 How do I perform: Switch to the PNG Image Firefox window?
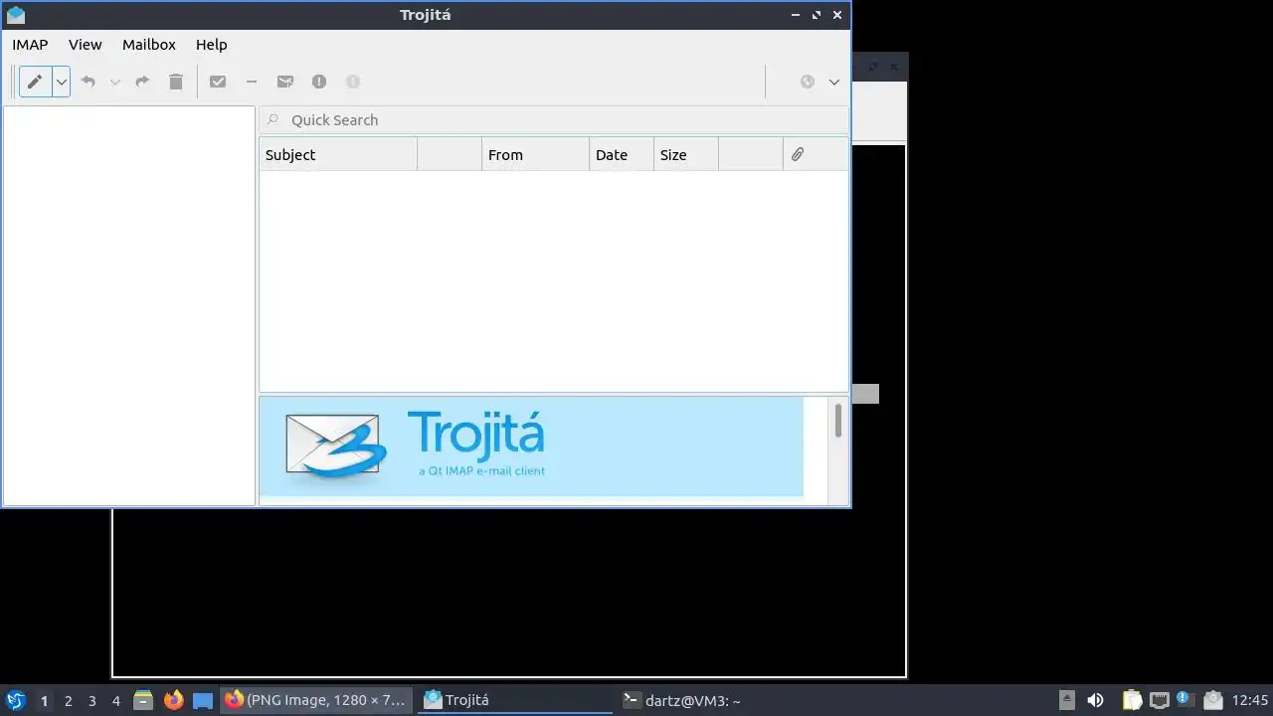(314, 700)
